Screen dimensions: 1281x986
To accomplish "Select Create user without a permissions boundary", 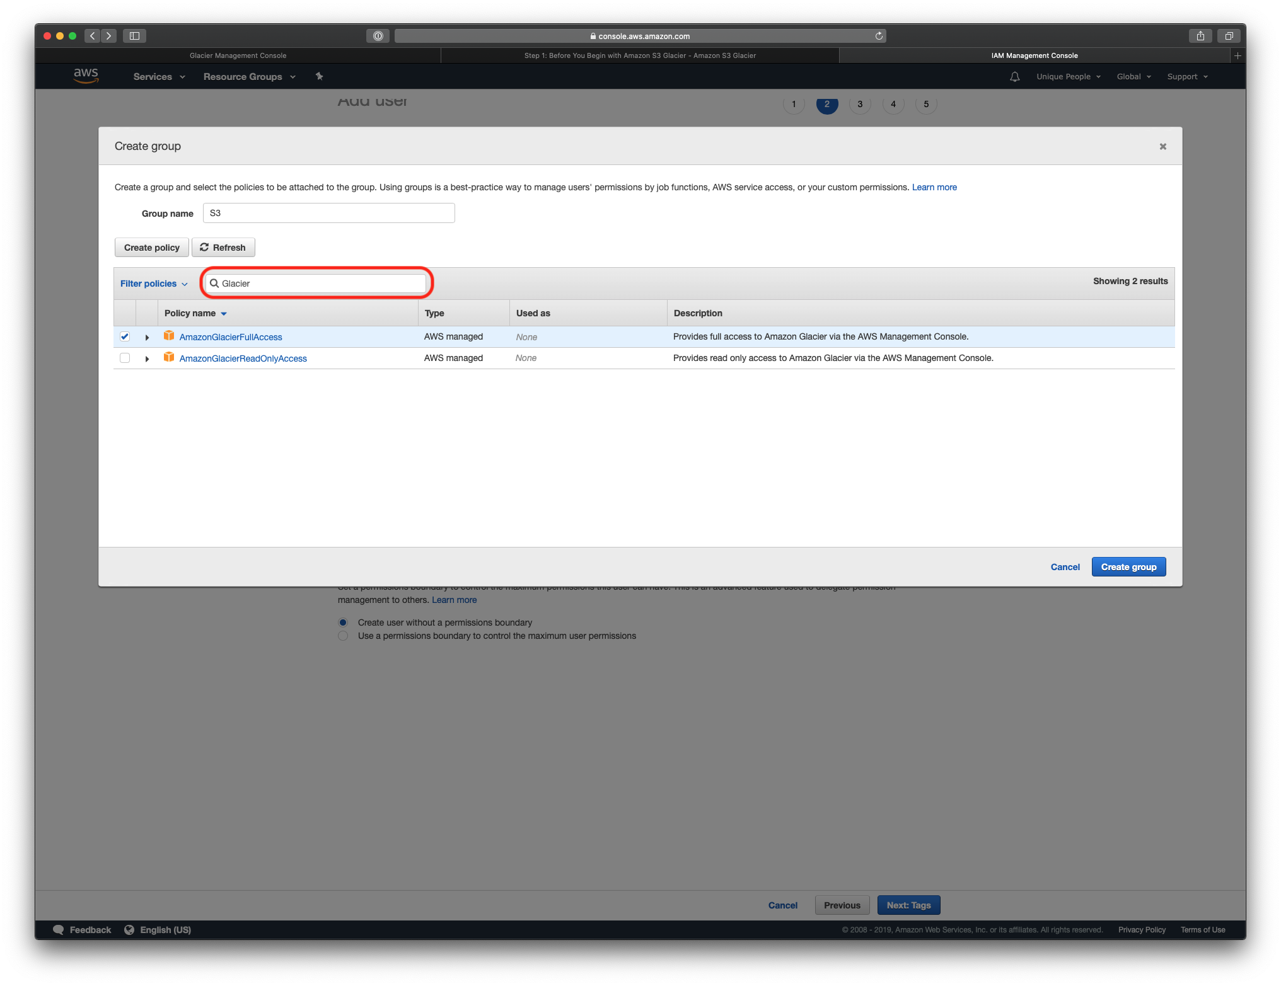I will 343,622.
